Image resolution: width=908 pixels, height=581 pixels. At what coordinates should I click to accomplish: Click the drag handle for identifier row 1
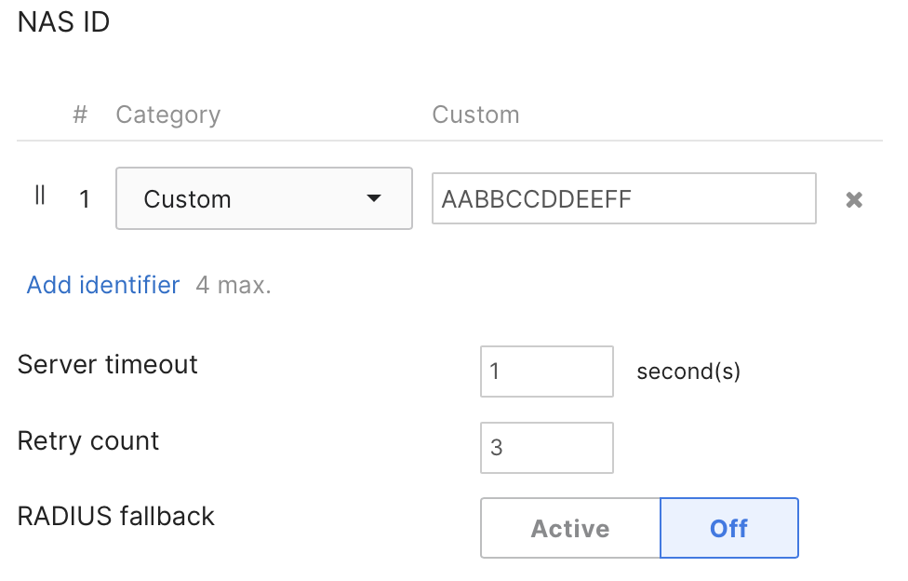(x=40, y=196)
